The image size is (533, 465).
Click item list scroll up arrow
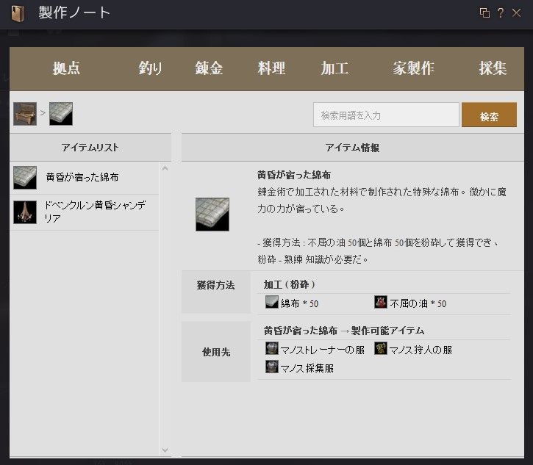pyautogui.click(x=165, y=168)
